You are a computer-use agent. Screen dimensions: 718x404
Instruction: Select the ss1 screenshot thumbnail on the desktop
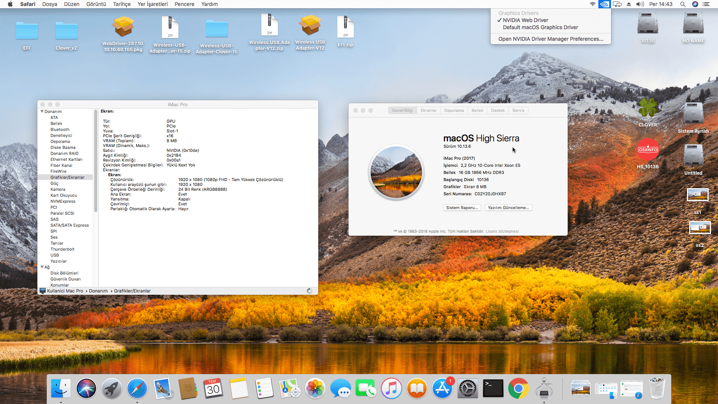click(697, 195)
